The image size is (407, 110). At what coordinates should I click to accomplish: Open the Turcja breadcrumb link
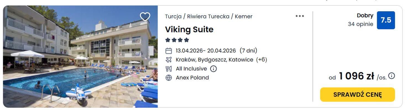pyautogui.click(x=173, y=16)
